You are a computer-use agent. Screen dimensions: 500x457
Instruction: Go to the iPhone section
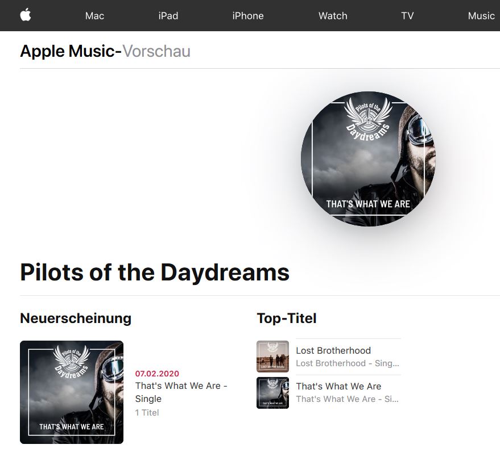(x=248, y=16)
